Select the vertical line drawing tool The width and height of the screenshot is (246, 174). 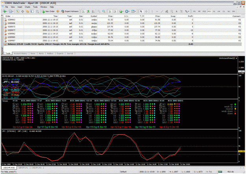tap(152, 11)
